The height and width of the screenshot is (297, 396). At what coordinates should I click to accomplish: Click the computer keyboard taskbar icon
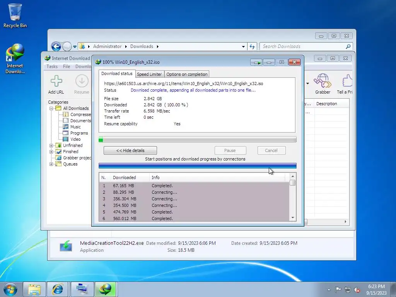[x=82, y=289]
